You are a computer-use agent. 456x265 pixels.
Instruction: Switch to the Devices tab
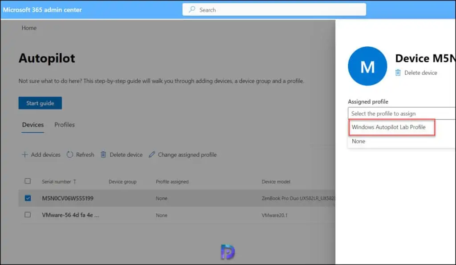33,125
